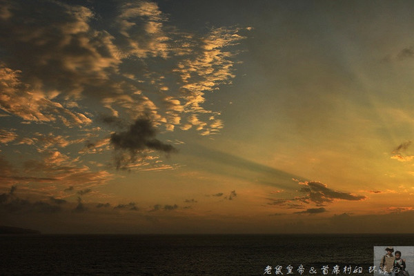Click the 首席村妇 text in watermark
This screenshot has height=276, width=414.
point(340,270)
